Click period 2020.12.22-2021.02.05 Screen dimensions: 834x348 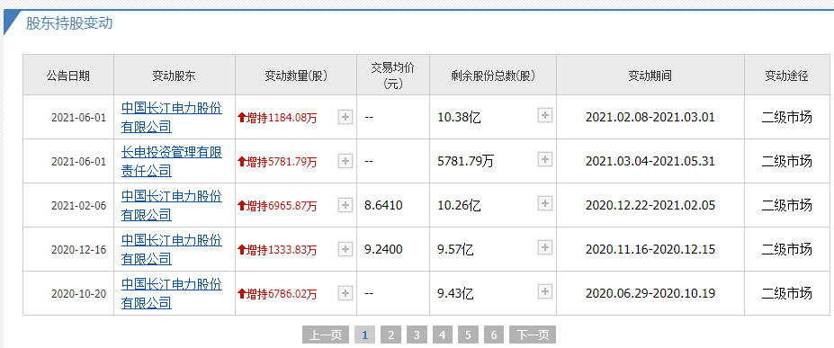pos(650,206)
